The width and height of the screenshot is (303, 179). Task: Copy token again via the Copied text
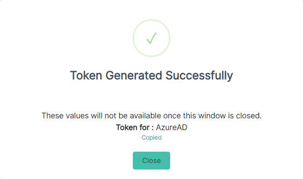pos(151,137)
